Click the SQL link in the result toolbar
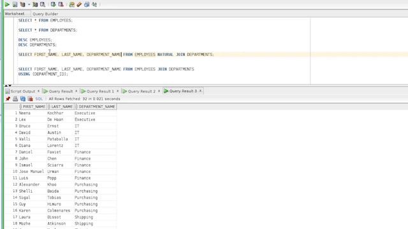This screenshot has height=229, width=408. tap(39, 99)
